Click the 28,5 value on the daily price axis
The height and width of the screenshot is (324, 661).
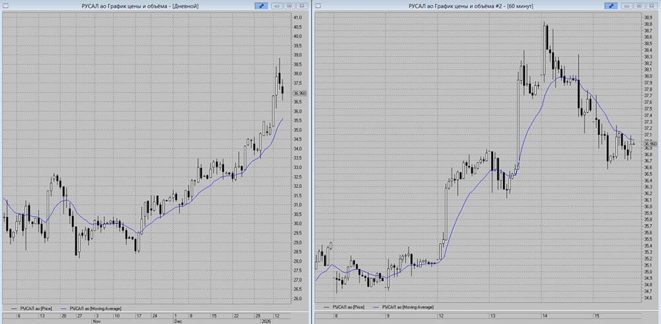(297, 252)
